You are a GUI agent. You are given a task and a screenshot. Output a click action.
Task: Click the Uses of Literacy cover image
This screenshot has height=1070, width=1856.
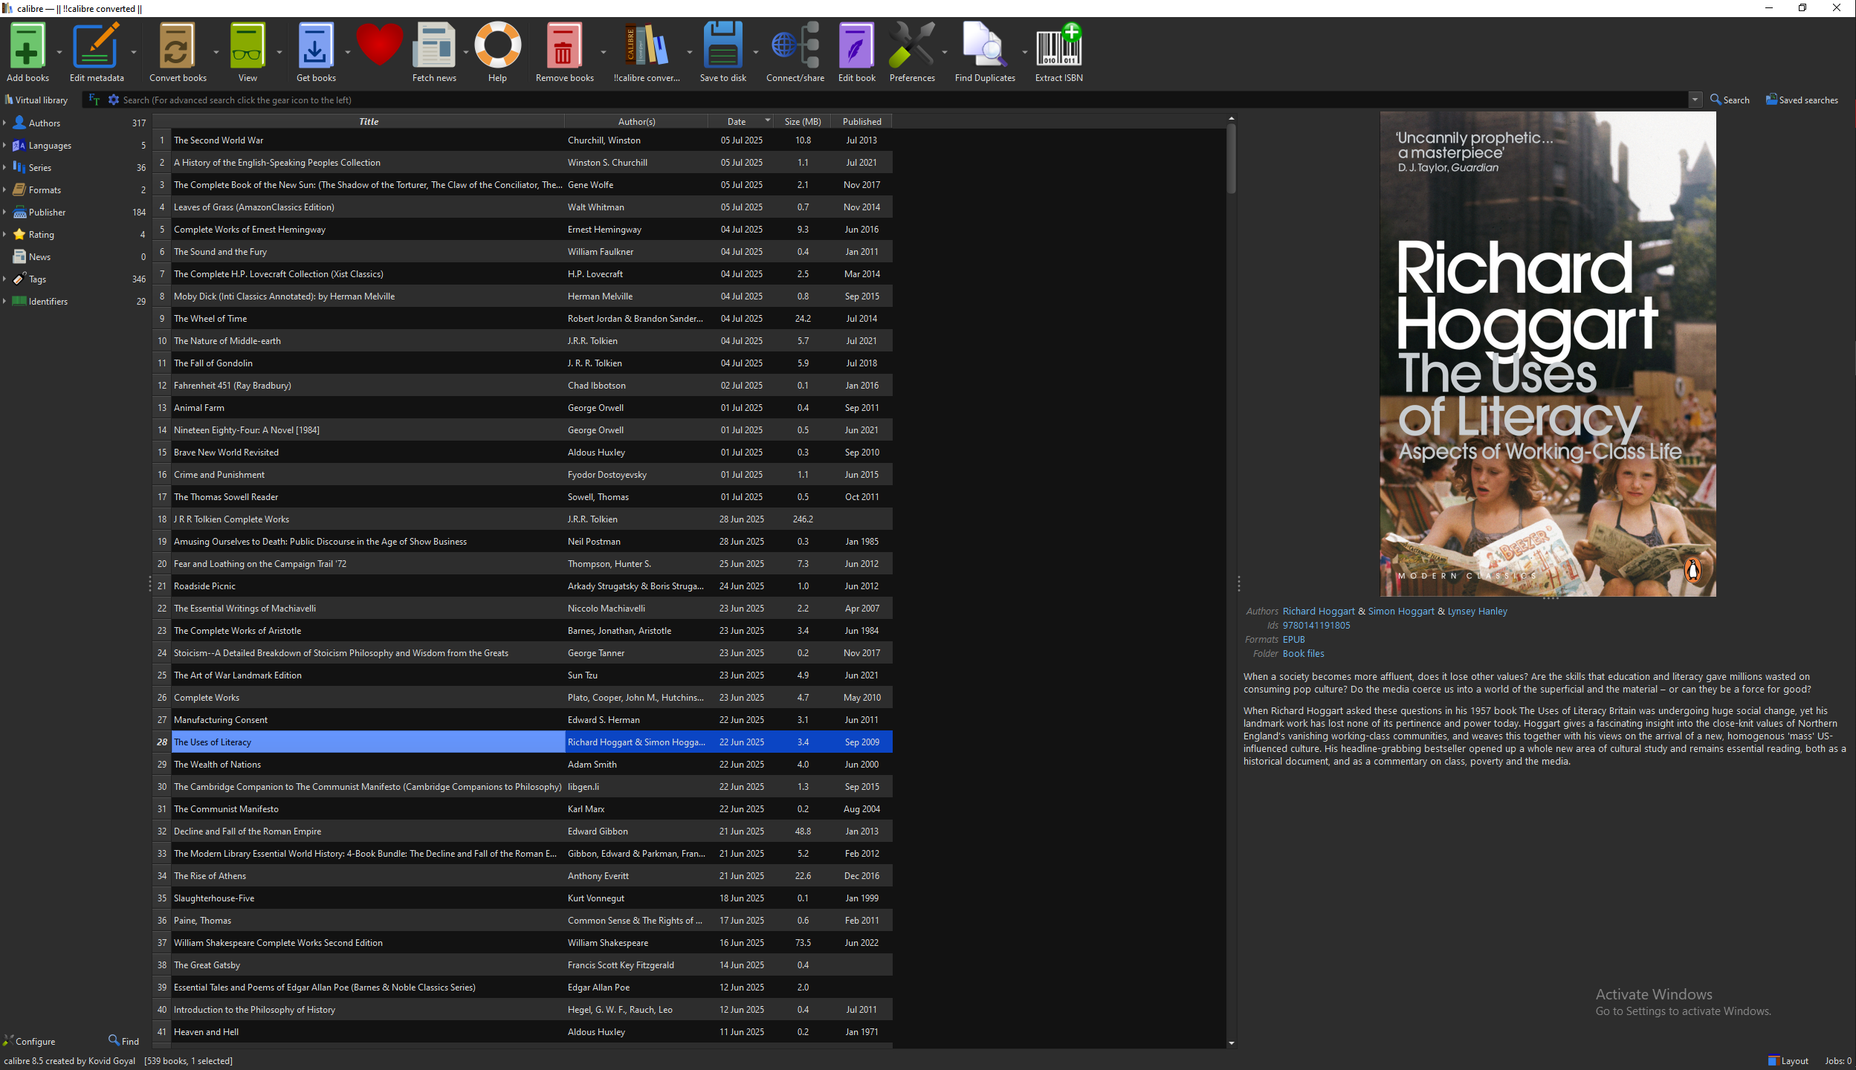(1548, 354)
